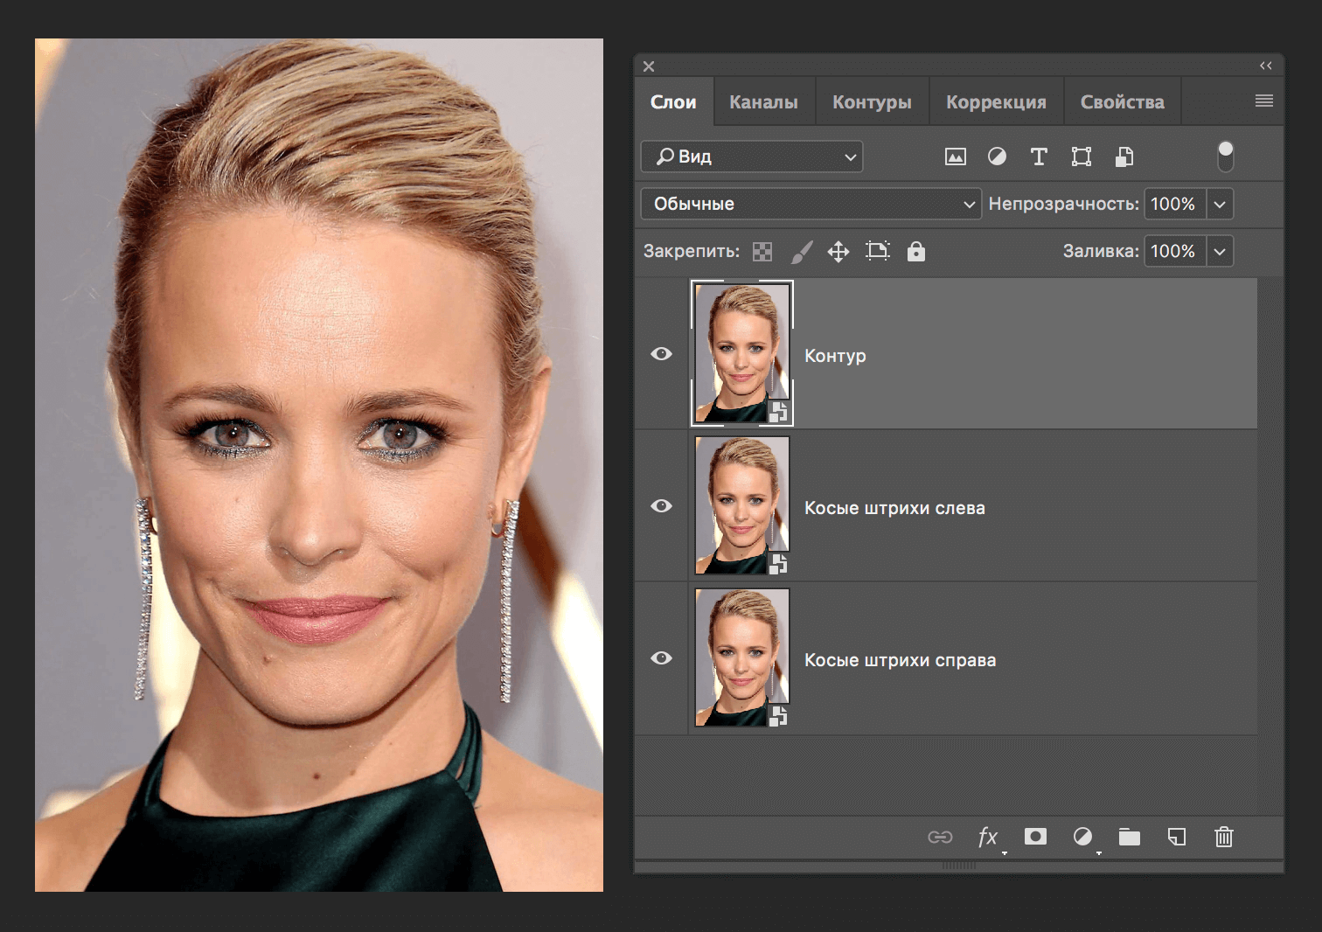Hide the Косые штрихи слева layer
This screenshot has height=932, width=1322.
click(x=662, y=506)
